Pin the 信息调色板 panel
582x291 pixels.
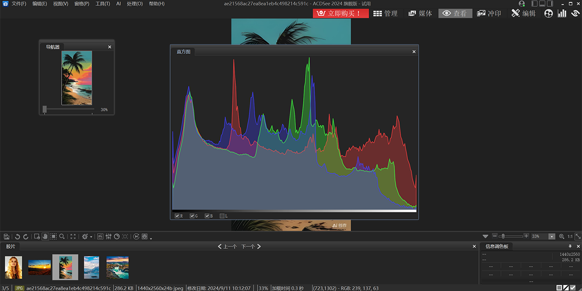click(x=570, y=246)
